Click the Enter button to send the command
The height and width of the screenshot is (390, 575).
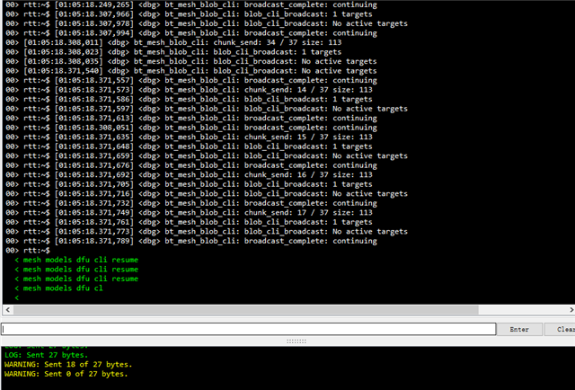519,329
